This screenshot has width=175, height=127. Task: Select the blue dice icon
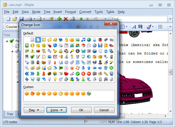click(x=55, y=45)
